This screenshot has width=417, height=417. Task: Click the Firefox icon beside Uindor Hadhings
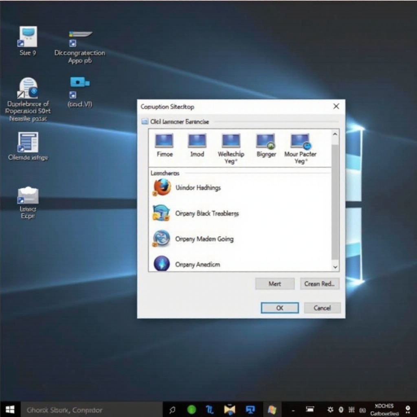(x=162, y=187)
